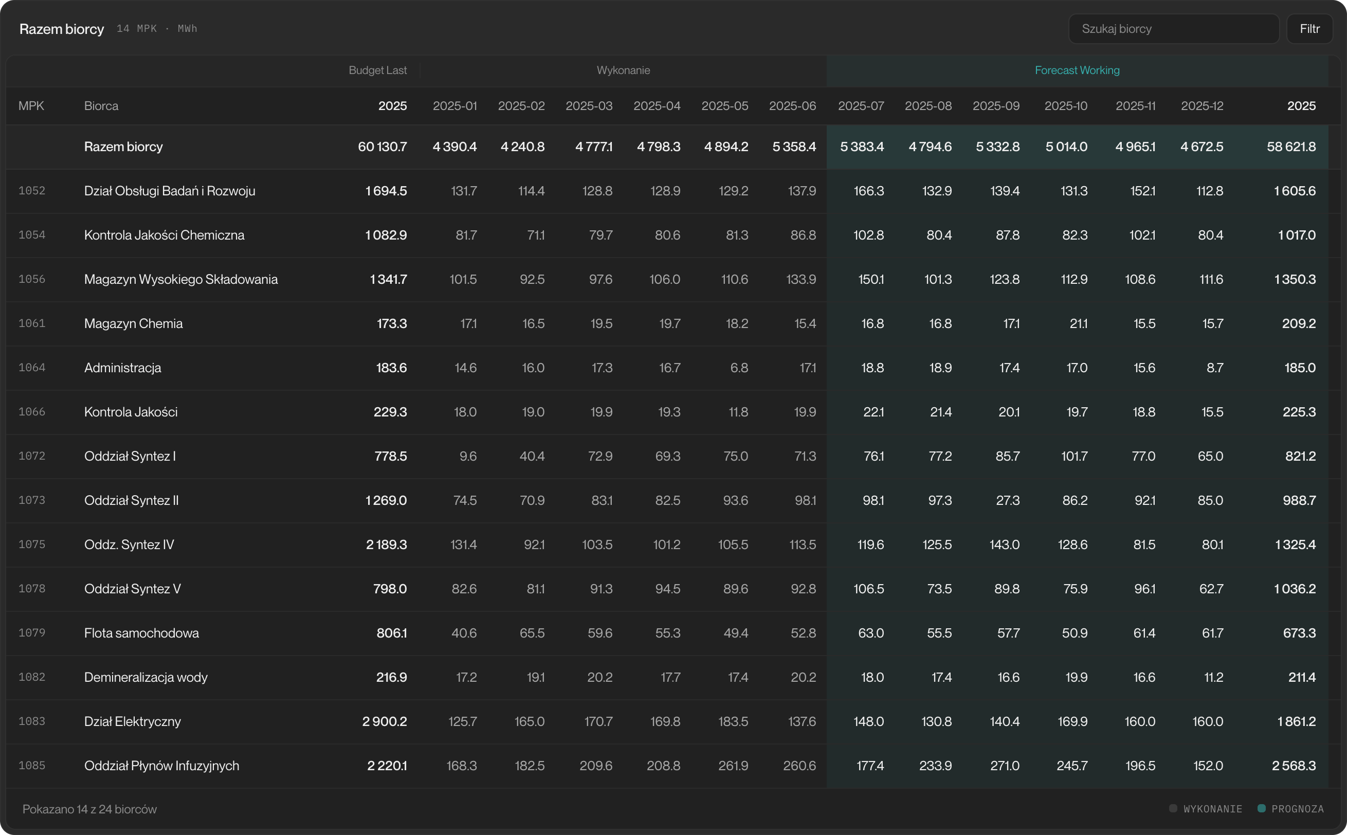The width and height of the screenshot is (1347, 835).
Task: Select the Forecast Working column group header
Action: pos(1077,70)
